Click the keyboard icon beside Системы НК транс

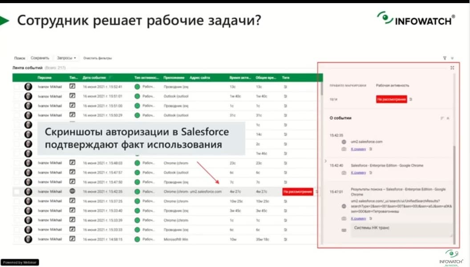[x=344, y=230]
